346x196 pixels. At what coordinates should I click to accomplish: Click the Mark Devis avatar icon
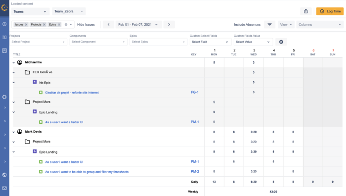[20, 132]
